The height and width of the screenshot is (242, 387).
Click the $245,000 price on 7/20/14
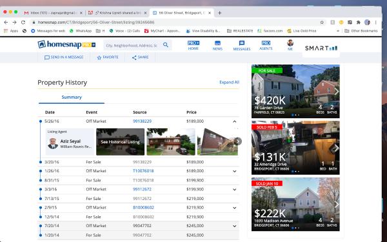click(x=195, y=226)
